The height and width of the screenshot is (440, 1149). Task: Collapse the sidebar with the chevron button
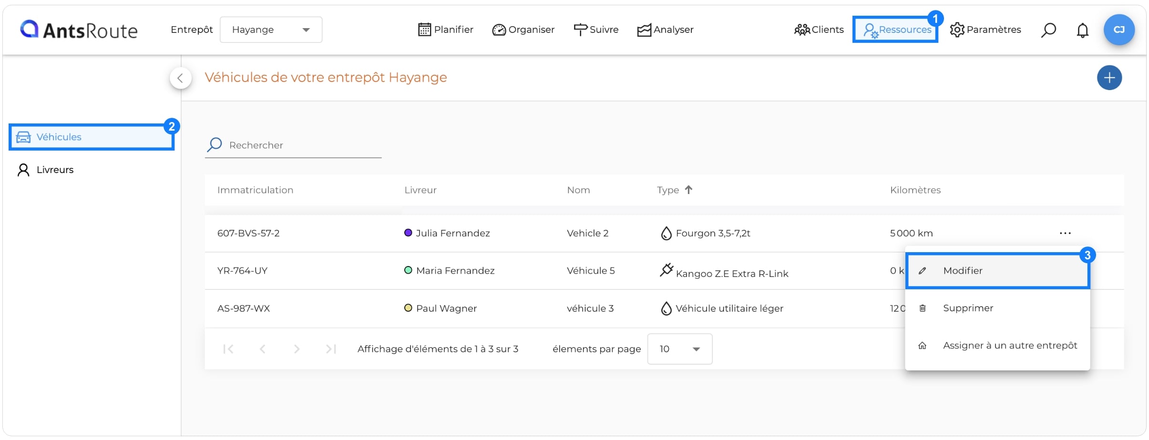pos(180,78)
